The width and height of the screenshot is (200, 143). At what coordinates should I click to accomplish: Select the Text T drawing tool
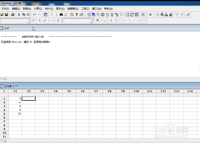click(x=116, y=20)
